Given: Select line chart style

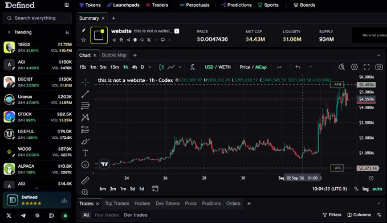Looking at the screenshot, I should point(172,67).
